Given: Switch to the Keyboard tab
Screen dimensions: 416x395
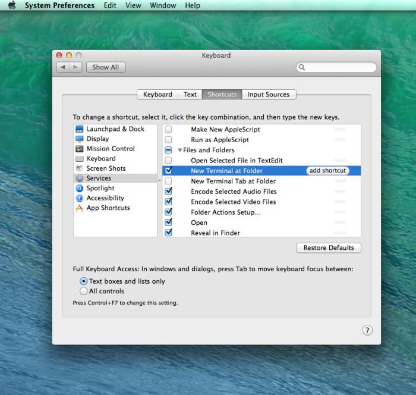Looking at the screenshot, I should (x=157, y=95).
